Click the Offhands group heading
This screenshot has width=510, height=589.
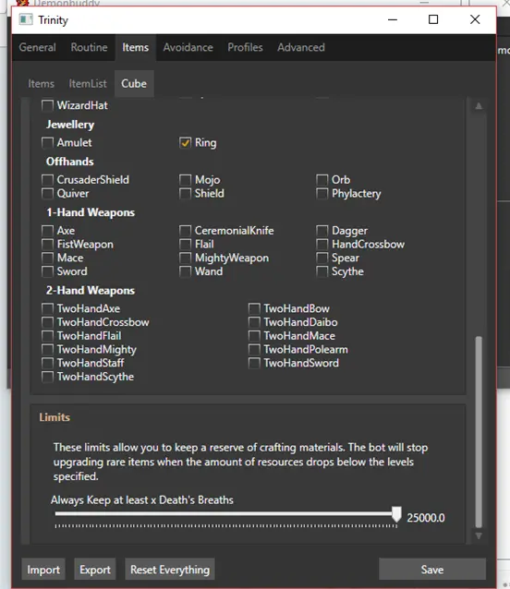click(x=70, y=162)
